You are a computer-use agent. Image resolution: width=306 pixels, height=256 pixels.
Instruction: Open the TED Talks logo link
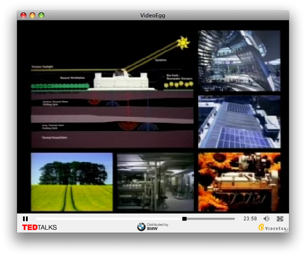coord(39,228)
